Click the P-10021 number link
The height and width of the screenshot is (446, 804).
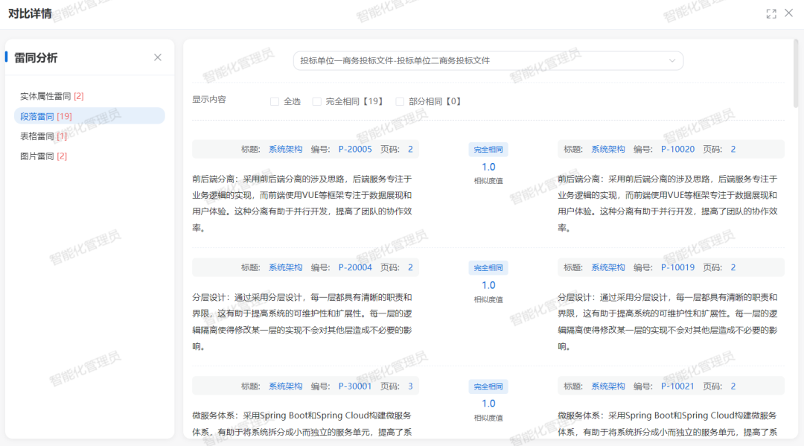(x=677, y=386)
